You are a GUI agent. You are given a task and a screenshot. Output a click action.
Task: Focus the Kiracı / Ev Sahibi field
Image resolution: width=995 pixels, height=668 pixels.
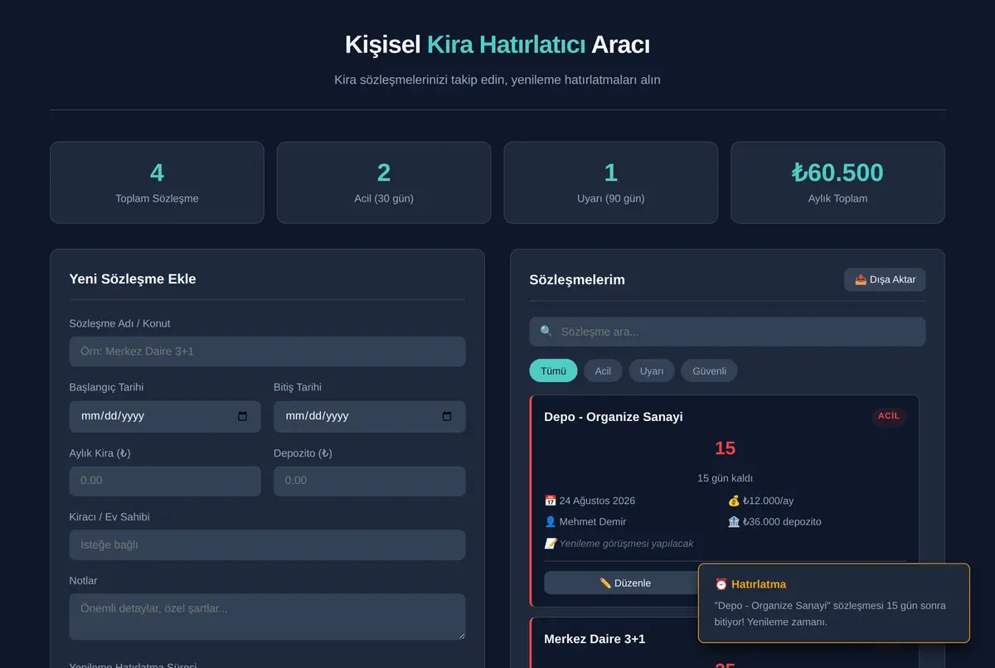click(x=267, y=545)
